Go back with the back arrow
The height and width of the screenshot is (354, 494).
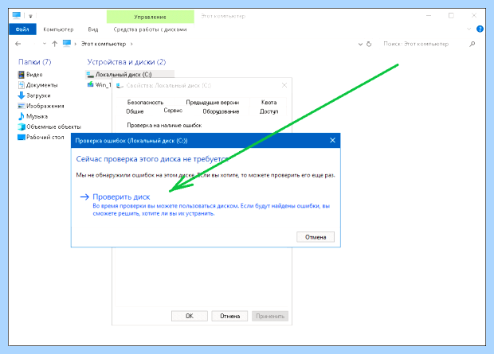point(18,44)
